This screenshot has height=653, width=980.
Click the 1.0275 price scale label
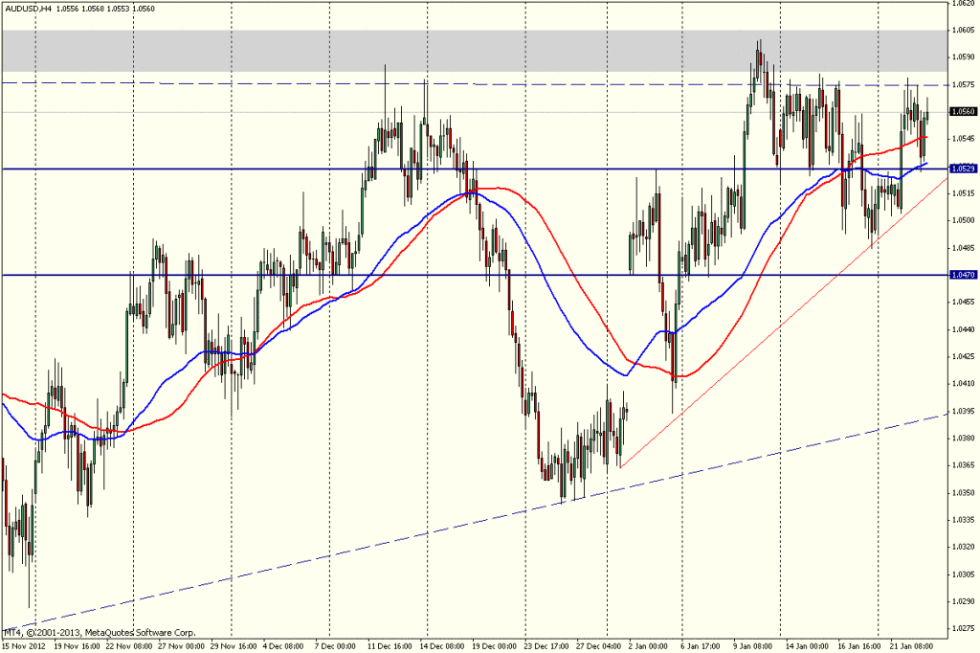click(962, 628)
